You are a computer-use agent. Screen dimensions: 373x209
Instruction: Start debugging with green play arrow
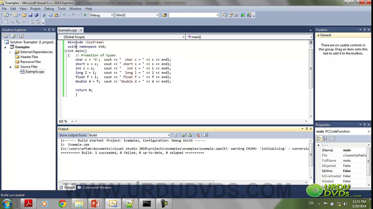(x=85, y=15)
